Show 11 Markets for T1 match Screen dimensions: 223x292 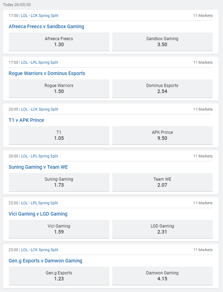[x=203, y=109]
